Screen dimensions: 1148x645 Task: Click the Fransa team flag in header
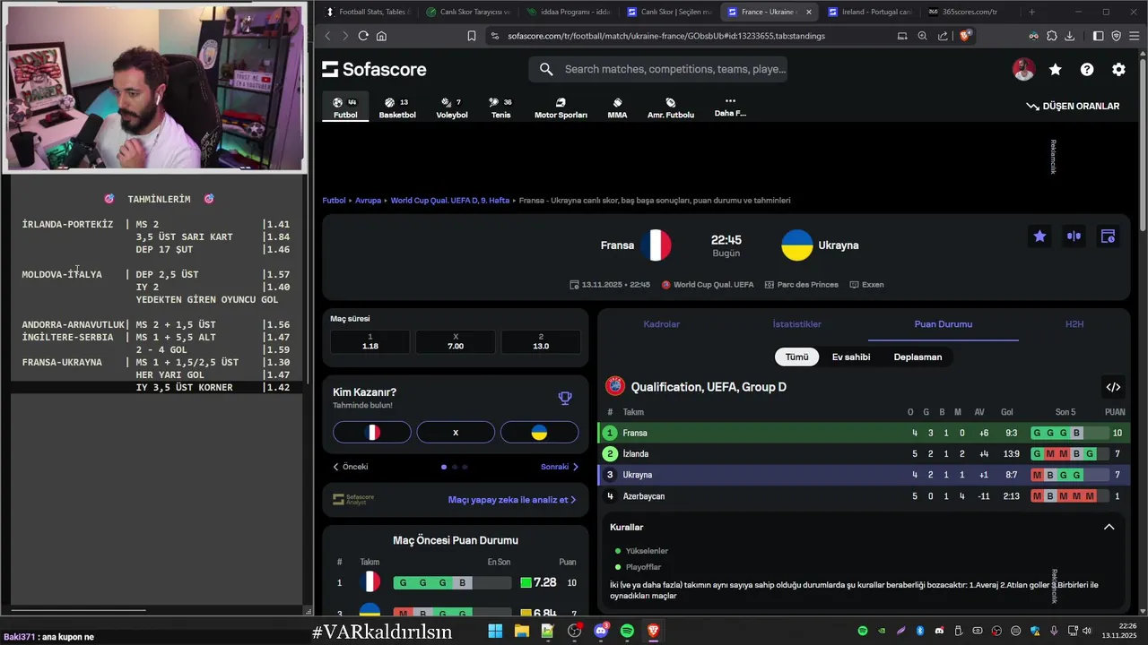coord(656,245)
